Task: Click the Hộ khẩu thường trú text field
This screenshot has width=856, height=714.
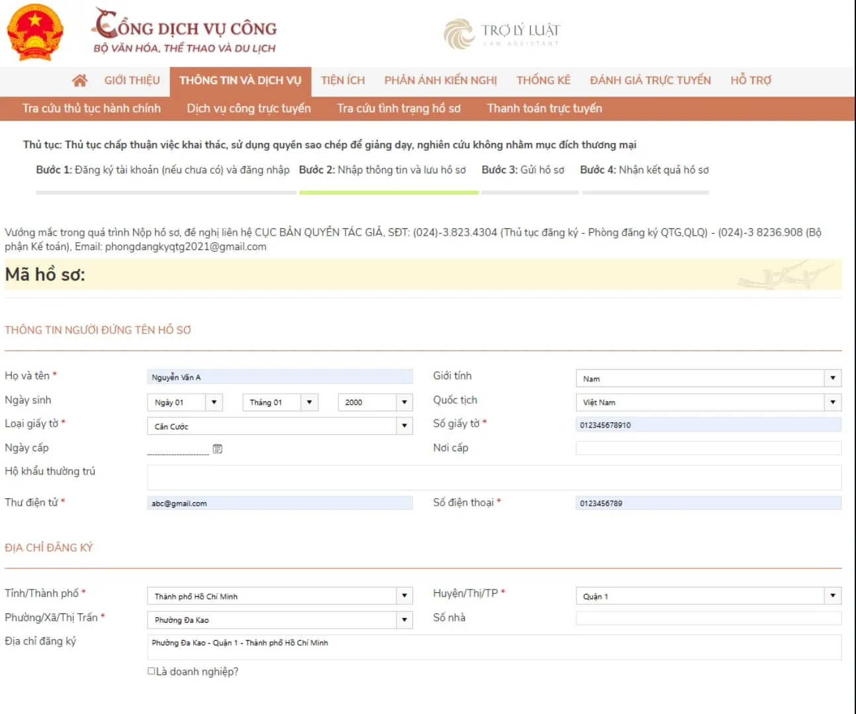Action: 494,477
